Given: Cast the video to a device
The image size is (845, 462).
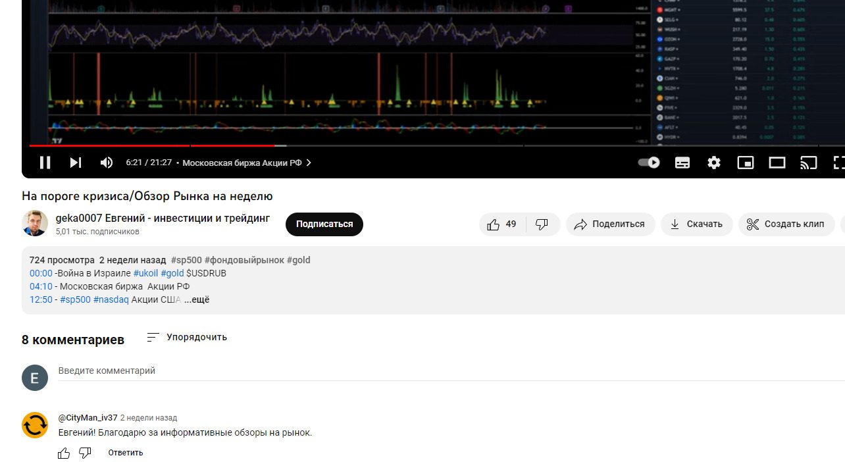Looking at the screenshot, I should pyautogui.click(x=808, y=163).
